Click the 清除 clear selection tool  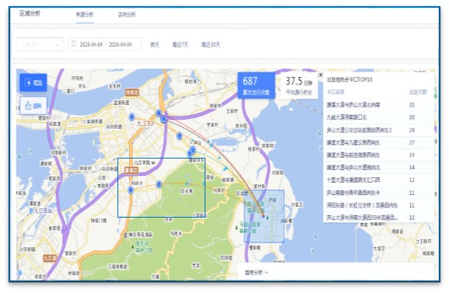(x=33, y=106)
